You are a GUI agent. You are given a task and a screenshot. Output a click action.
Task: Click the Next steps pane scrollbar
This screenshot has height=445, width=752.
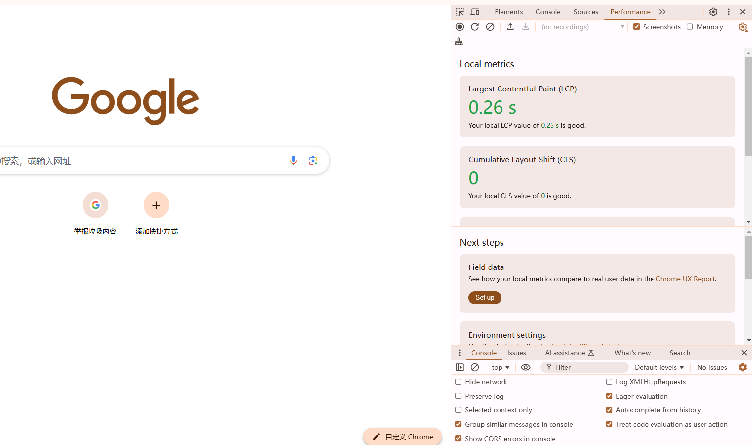coord(748,257)
